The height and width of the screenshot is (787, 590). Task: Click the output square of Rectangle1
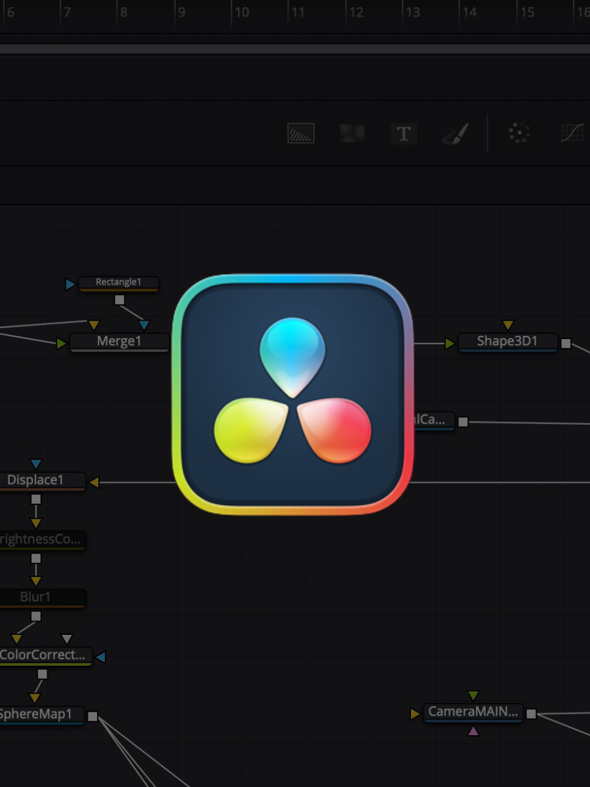pyautogui.click(x=119, y=300)
